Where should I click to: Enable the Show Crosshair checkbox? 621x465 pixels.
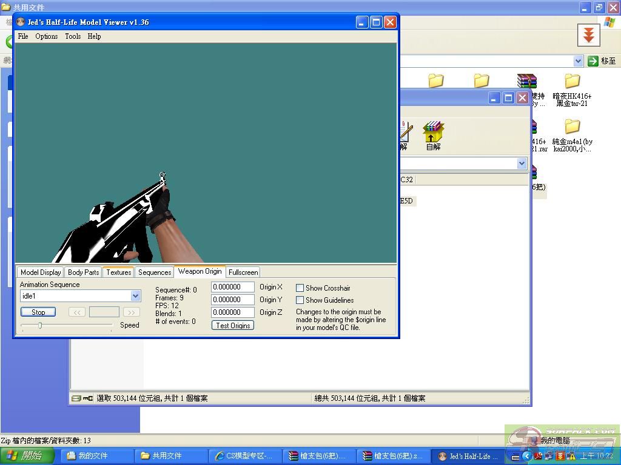pyautogui.click(x=300, y=288)
